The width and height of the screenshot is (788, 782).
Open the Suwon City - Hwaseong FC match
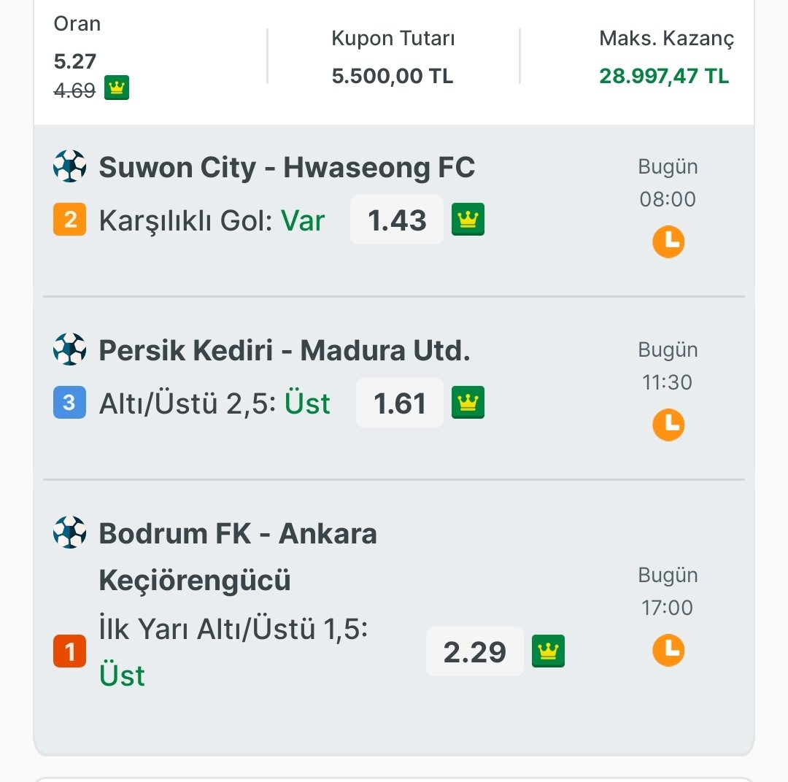pyautogui.click(x=287, y=167)
